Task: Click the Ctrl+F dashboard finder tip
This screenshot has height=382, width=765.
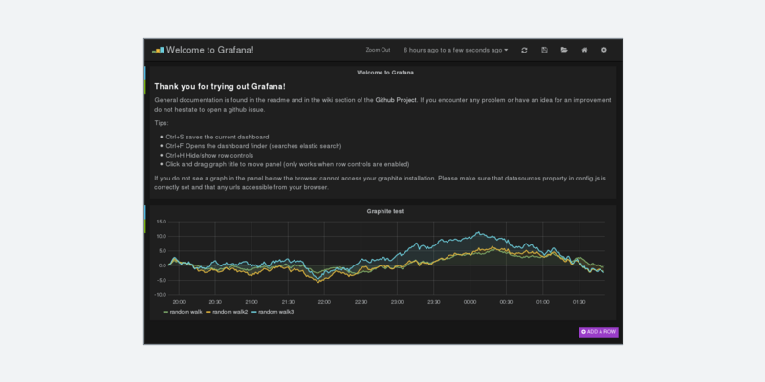Action: 253,146
